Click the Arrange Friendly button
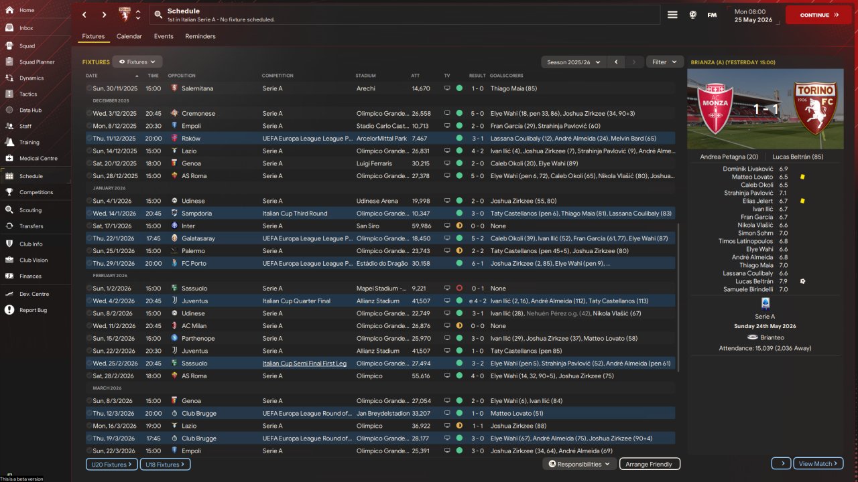 pyautogui.click(x=649, y=464)
